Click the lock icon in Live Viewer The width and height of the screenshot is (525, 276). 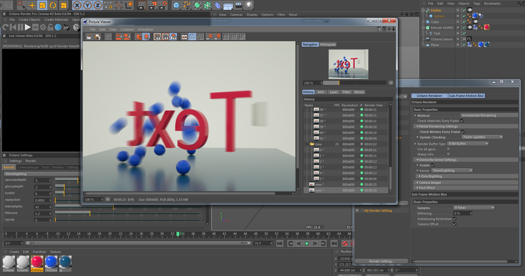tap(50, 27)
